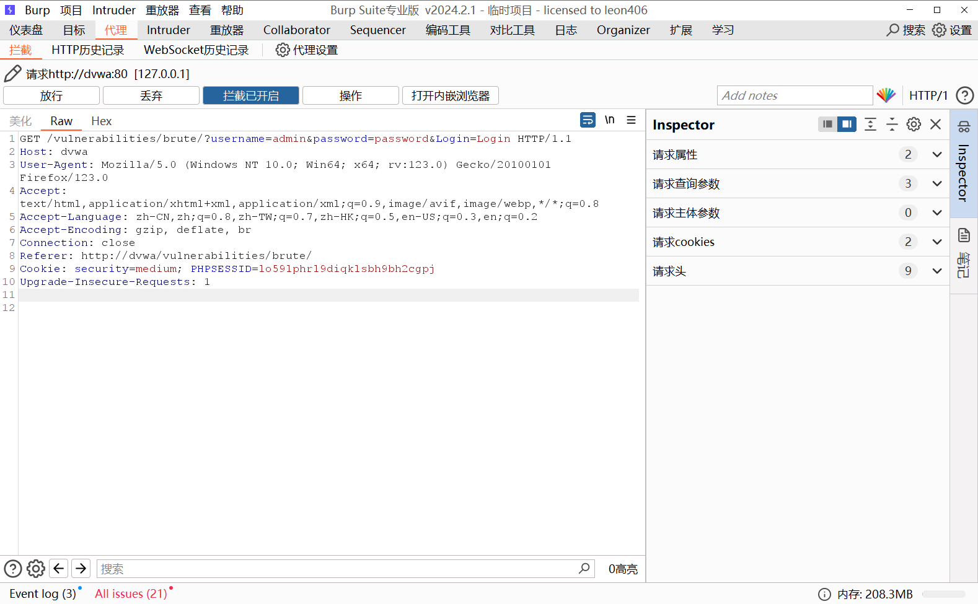
Task: Open the 仪表盘 dashboard tab
Action: (x=26, y=30)
